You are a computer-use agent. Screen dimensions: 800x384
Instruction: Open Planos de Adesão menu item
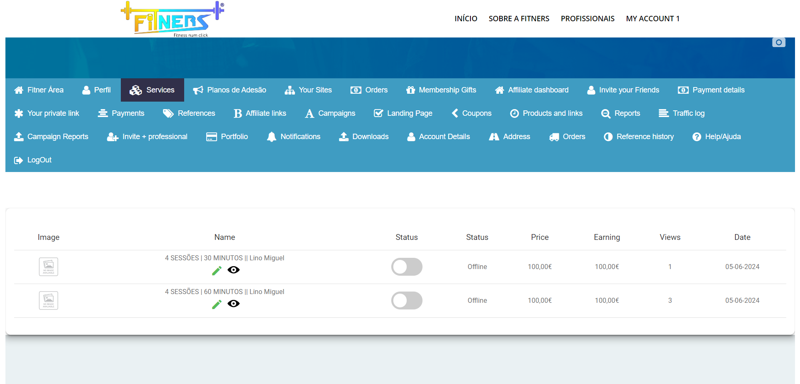pyautogui.click(x=230, y=90)
